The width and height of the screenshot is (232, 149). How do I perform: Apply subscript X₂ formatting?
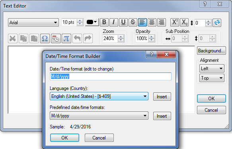184,23
